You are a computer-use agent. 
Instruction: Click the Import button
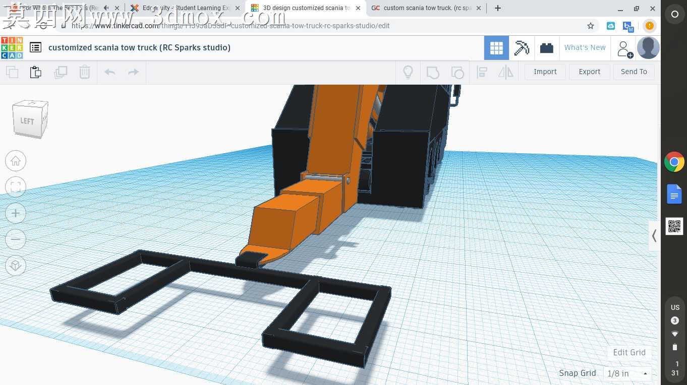545,72
